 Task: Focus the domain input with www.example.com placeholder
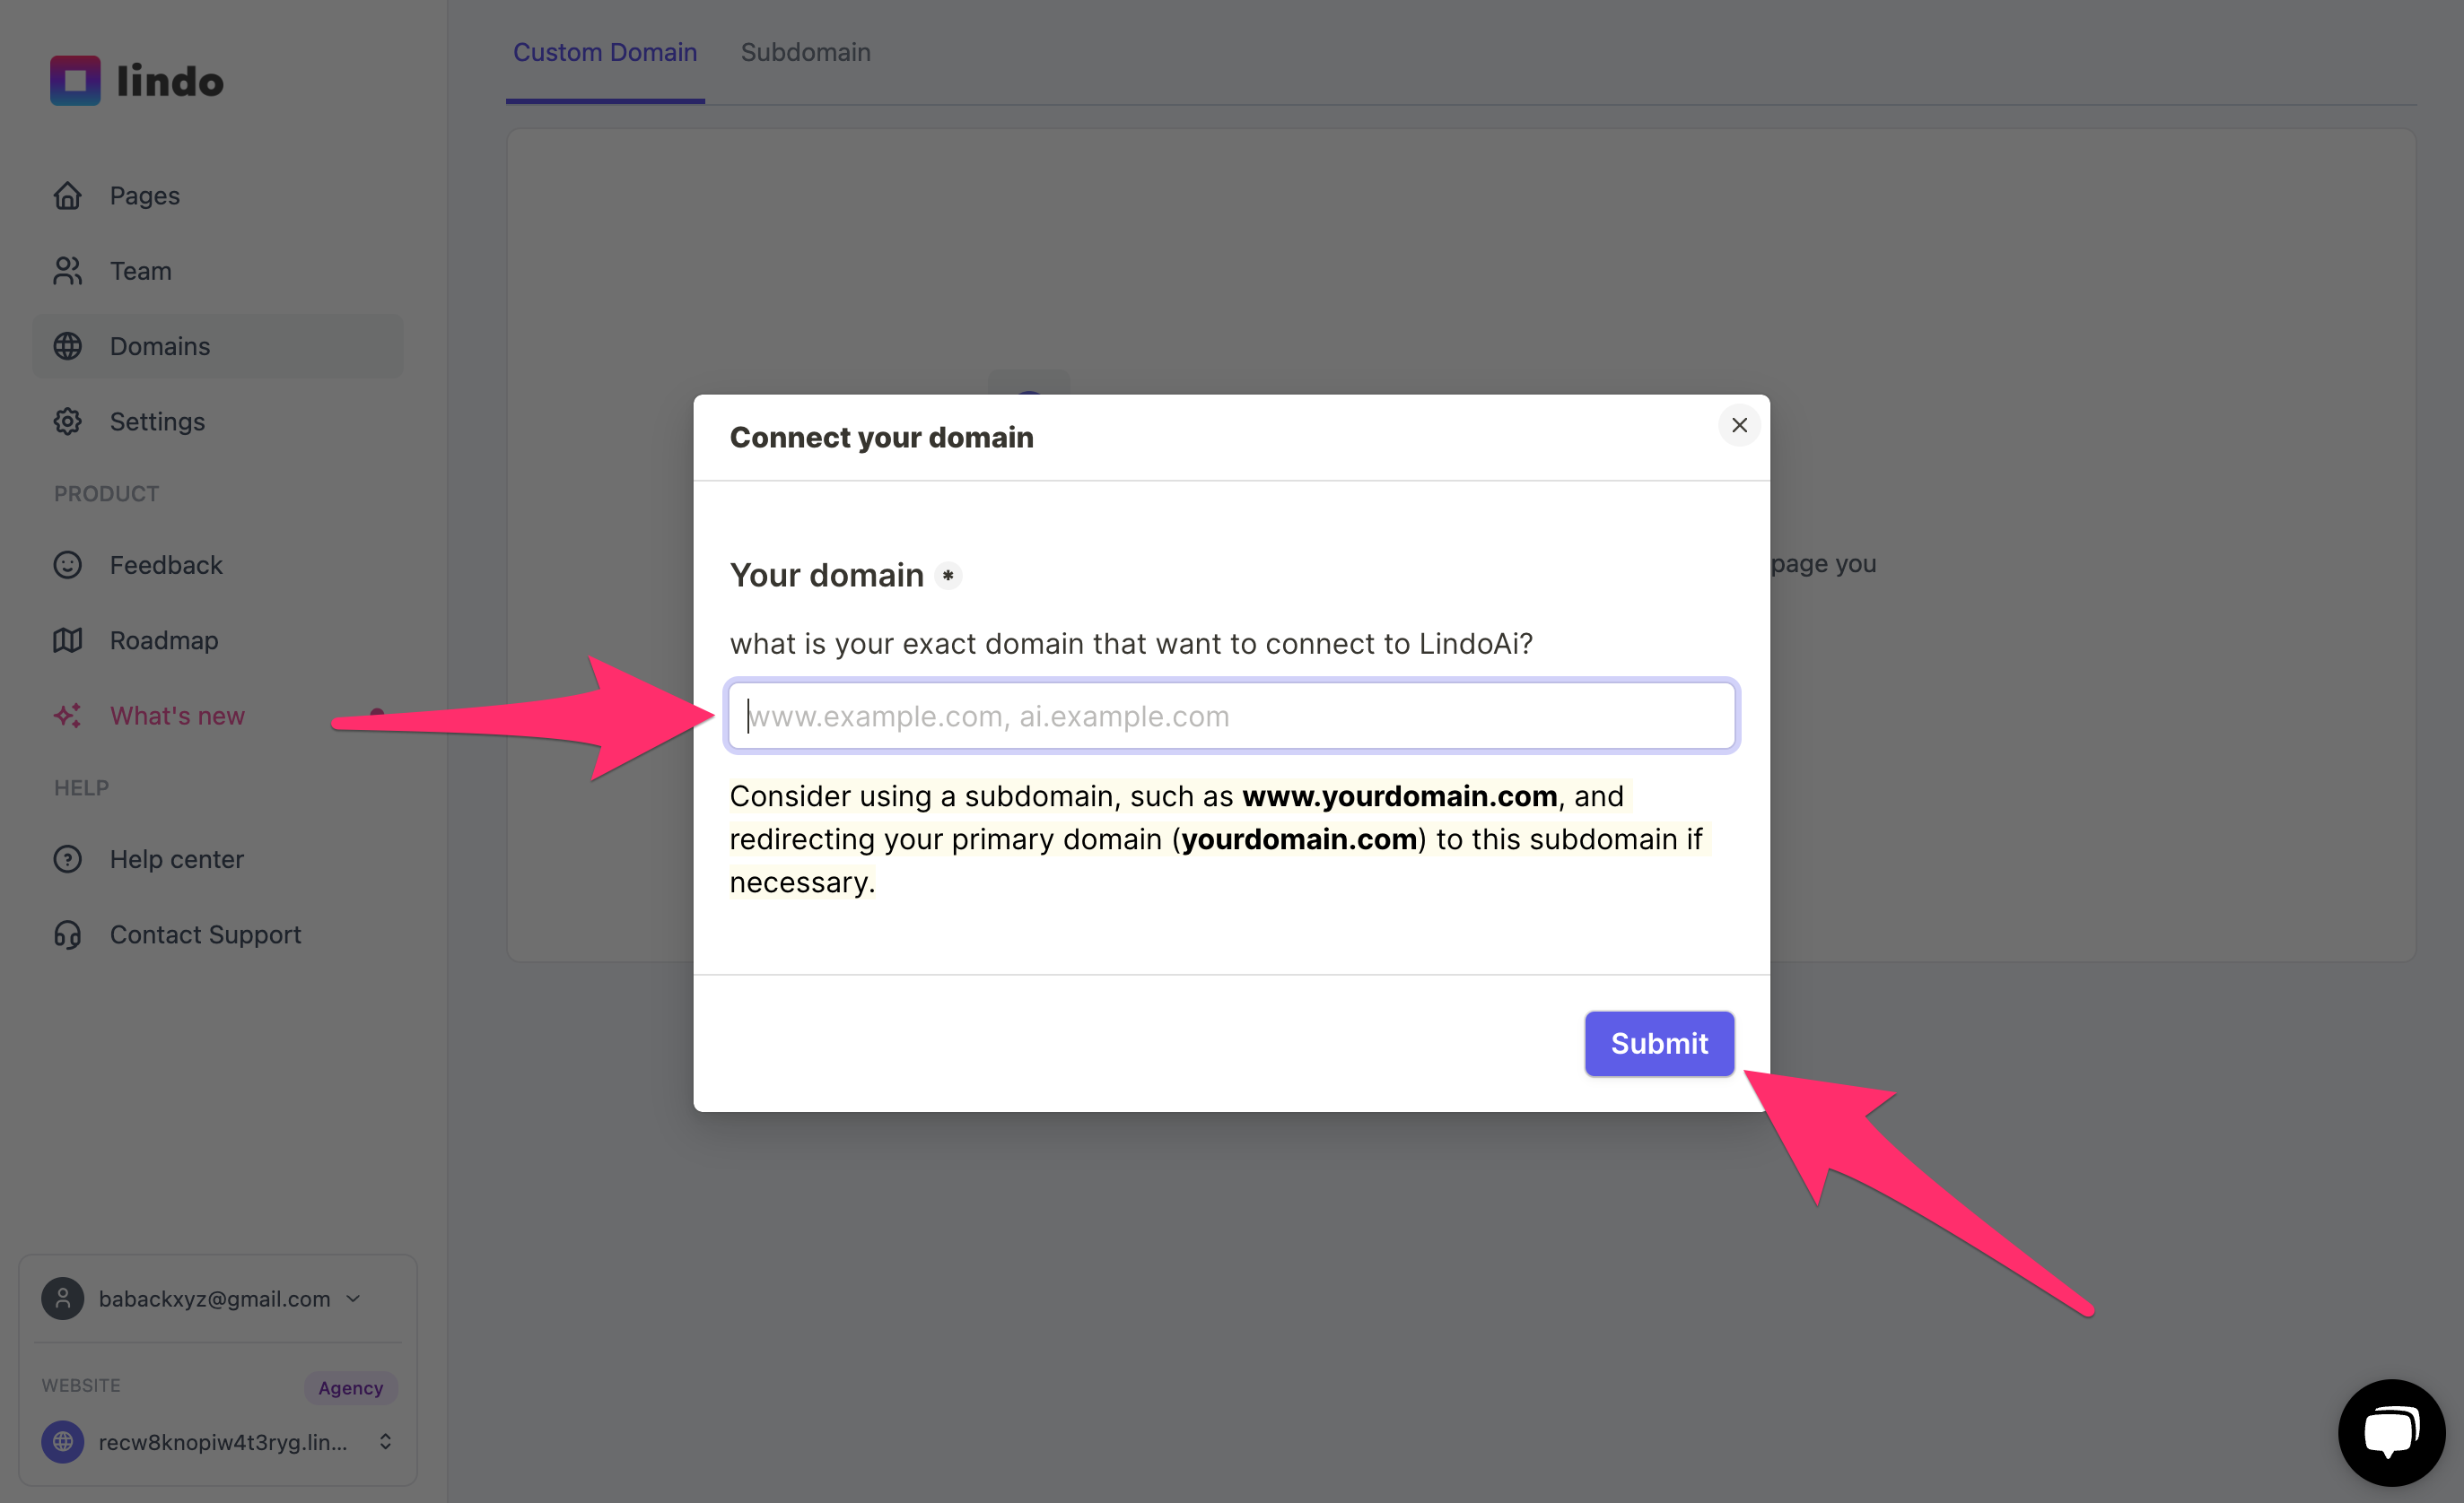(x=1232, y=716)
